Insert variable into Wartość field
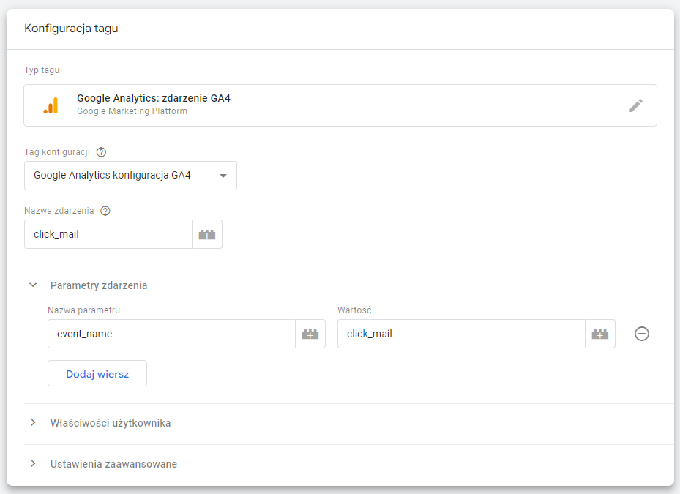This screenshot has height=494, width=680. (599, 334)
